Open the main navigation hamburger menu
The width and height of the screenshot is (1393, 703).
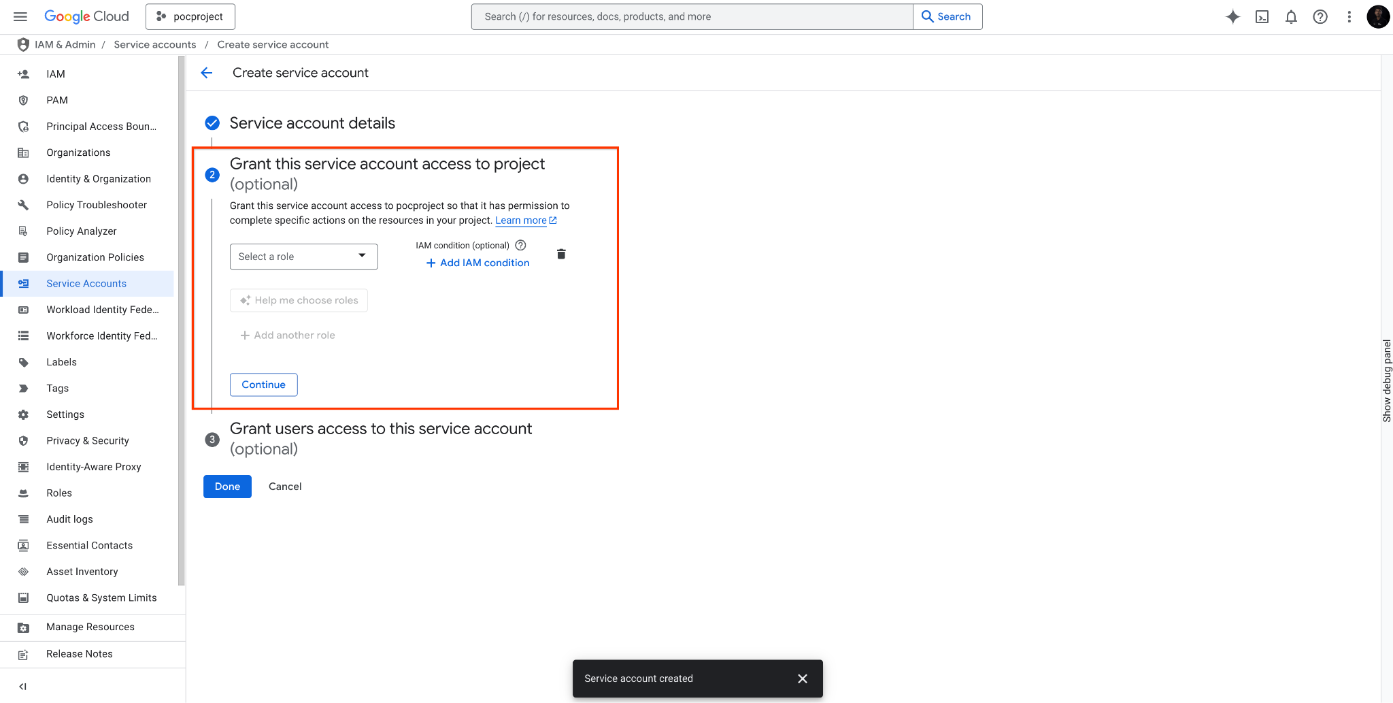click(20, 16)
